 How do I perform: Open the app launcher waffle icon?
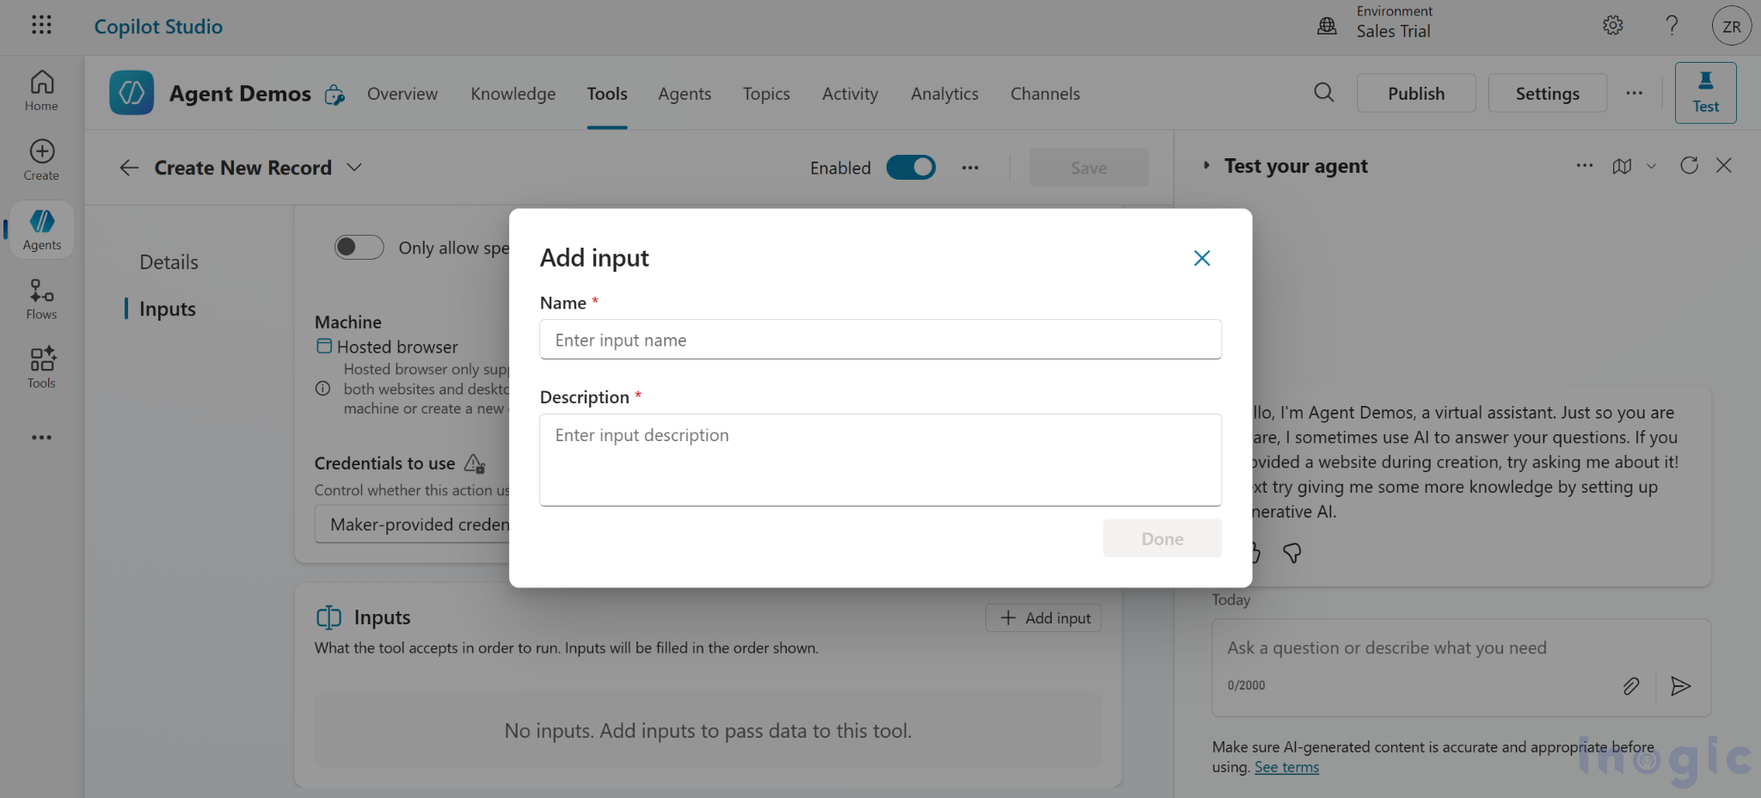(x=41, y=25)
